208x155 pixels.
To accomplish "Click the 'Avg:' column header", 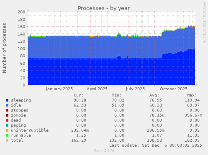I will pos(154,95).
